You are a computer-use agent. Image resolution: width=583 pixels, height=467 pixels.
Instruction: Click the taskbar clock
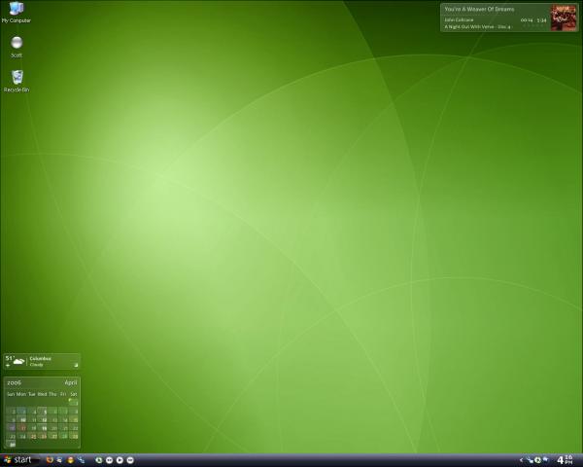tap(565, 459)
